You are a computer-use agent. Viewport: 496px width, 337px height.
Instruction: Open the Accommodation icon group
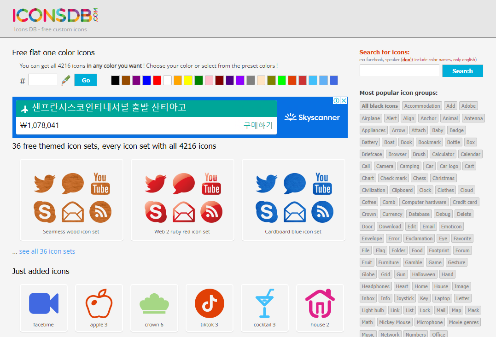click(422, 106)
